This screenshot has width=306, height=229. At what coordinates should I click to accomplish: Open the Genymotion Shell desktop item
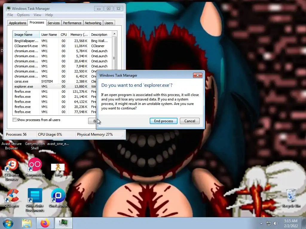pos(35,146)
